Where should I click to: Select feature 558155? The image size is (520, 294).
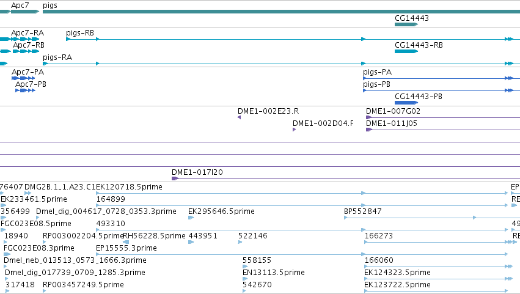[257, 260]
